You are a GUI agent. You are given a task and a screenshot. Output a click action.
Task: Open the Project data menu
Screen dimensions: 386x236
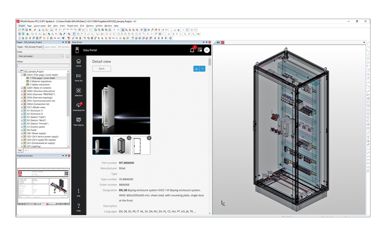pos(72,25)
